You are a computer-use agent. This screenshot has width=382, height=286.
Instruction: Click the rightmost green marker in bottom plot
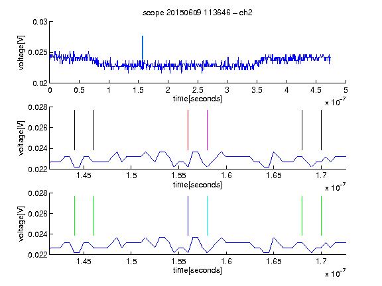point(321,216)
